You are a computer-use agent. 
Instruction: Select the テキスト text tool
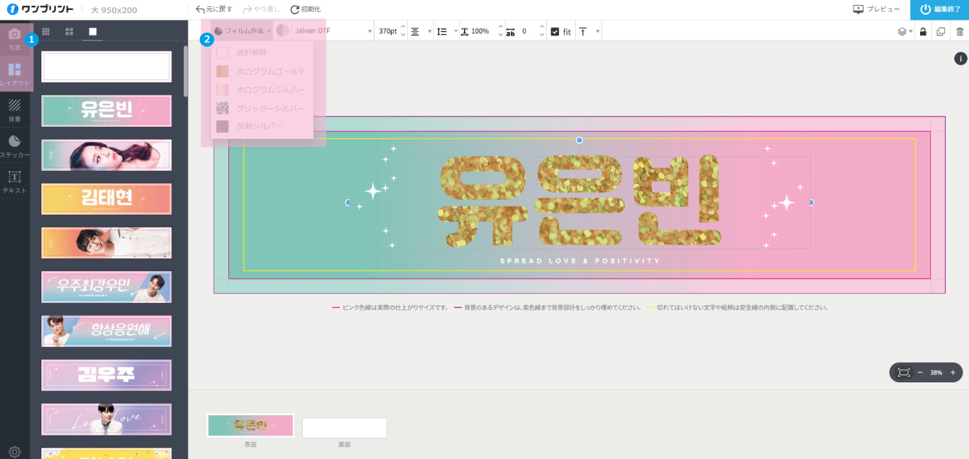pyautogui.click(x=14, y=181)
